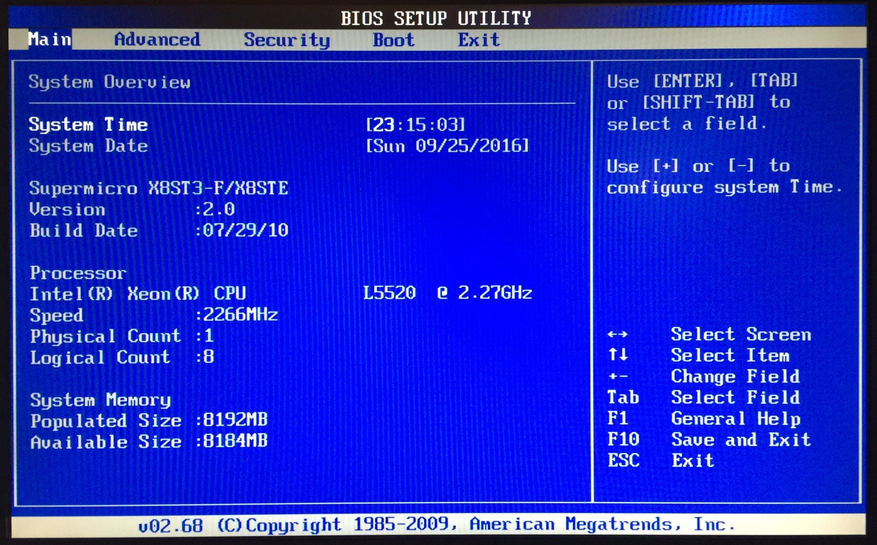Click the F10 key label
The image size is (877, 545).
(623, 439)
